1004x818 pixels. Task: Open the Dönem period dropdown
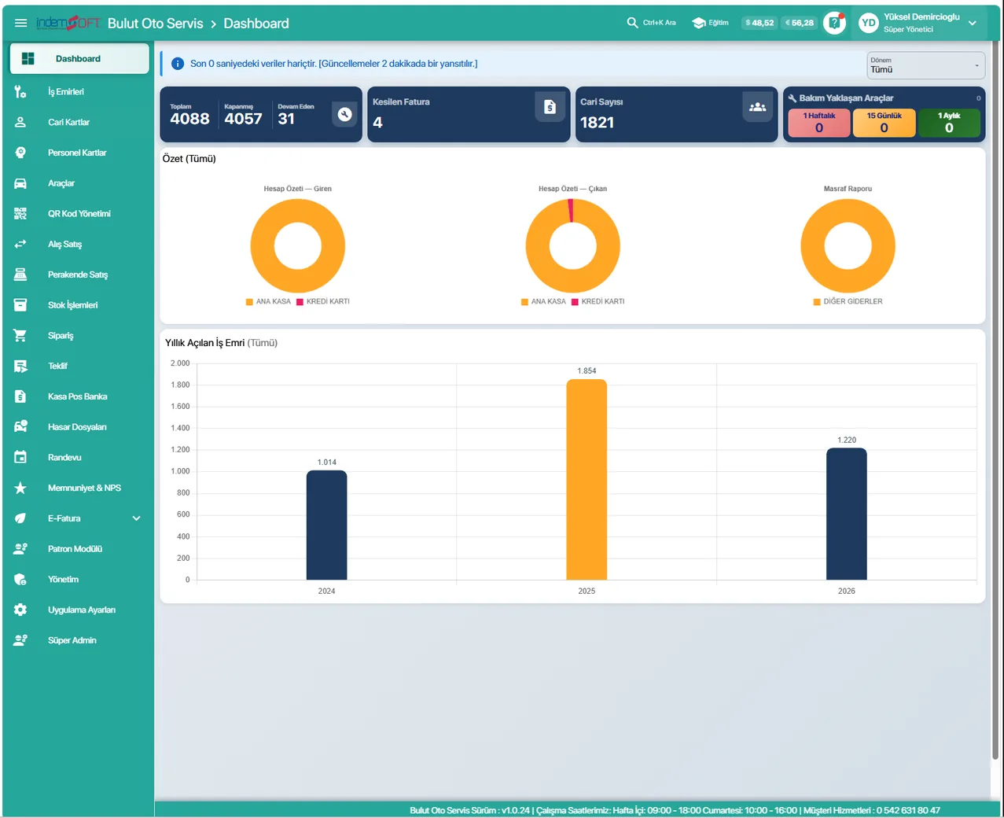pos(925,65)
